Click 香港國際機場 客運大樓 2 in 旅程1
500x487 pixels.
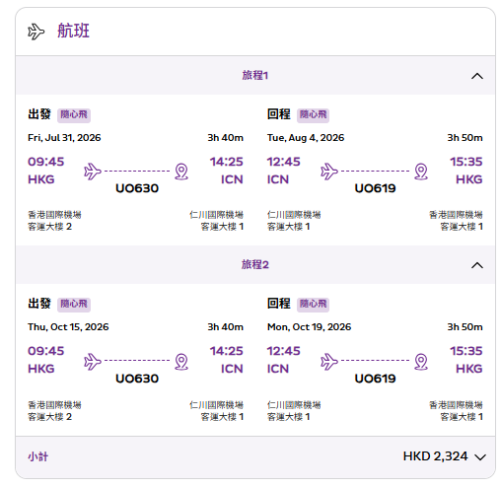[54, 221]
